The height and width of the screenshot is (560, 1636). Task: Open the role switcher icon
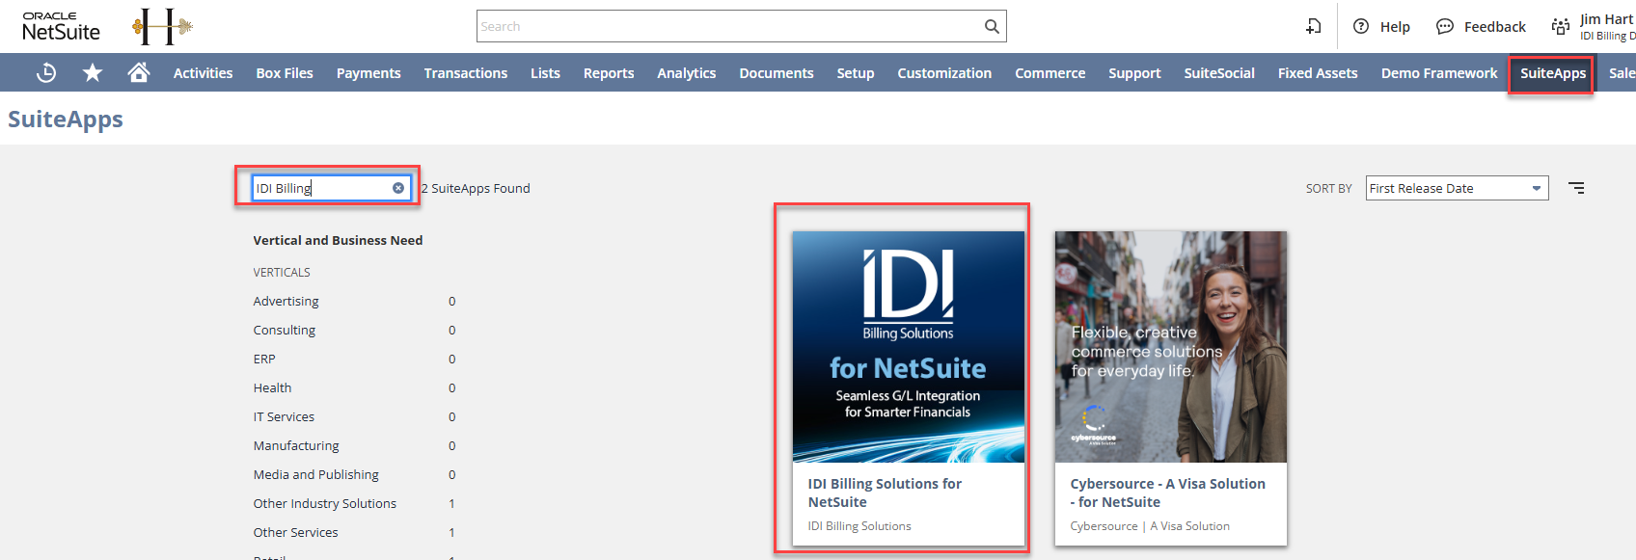coord(1560,26)
